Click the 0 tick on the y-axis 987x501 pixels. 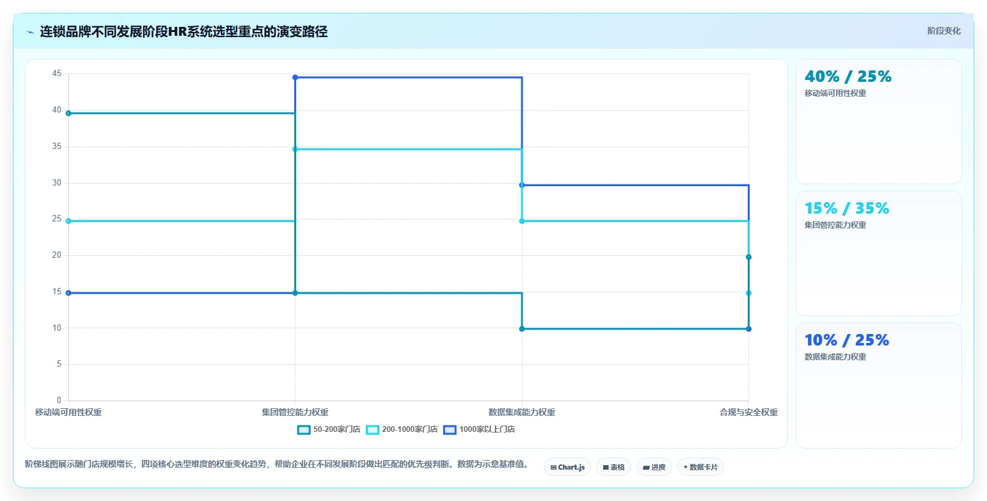(x=59, y=401)
